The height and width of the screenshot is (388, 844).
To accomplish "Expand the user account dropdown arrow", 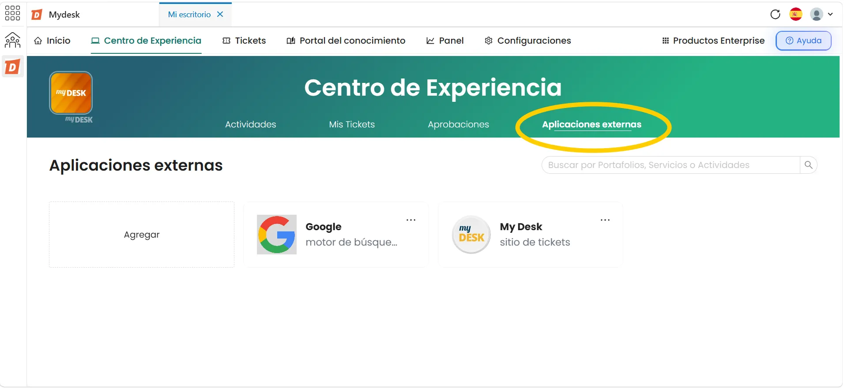I will pos(830,15).
